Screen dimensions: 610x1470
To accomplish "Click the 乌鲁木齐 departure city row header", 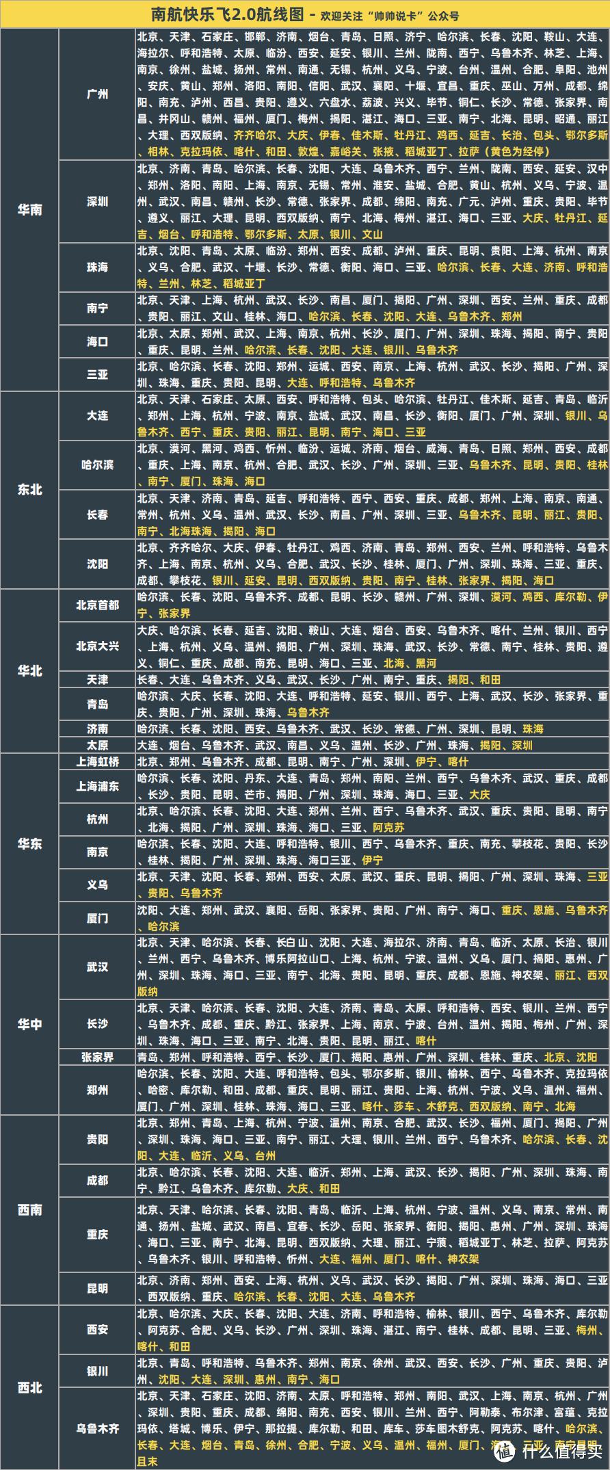I will pyautogui.click(x=98, y=1428).
